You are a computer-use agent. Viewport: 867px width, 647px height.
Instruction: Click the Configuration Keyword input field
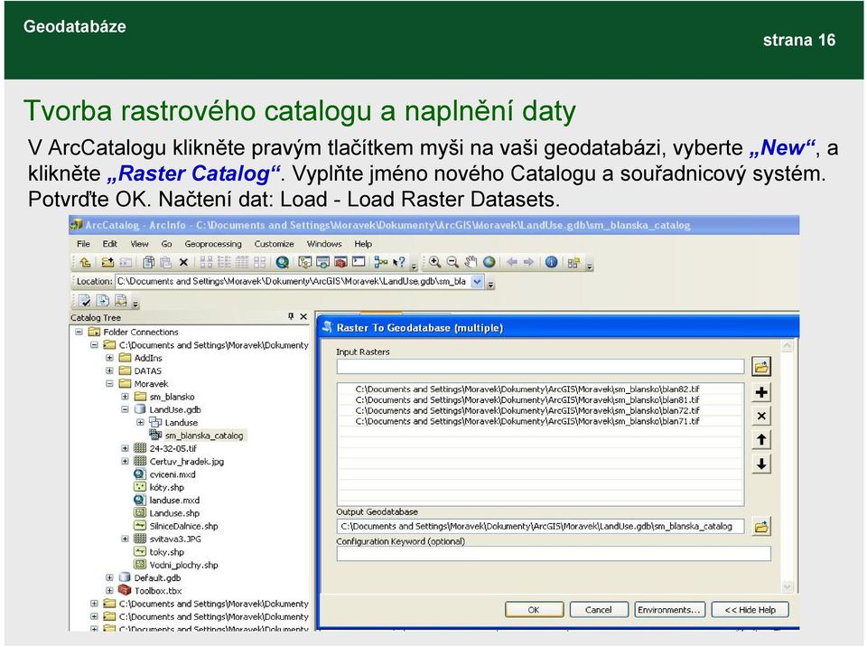tap(554, 553)
